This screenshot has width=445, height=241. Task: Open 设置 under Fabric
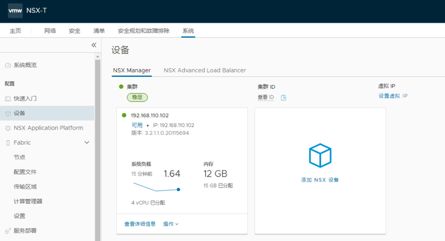(x=19, y=216)
